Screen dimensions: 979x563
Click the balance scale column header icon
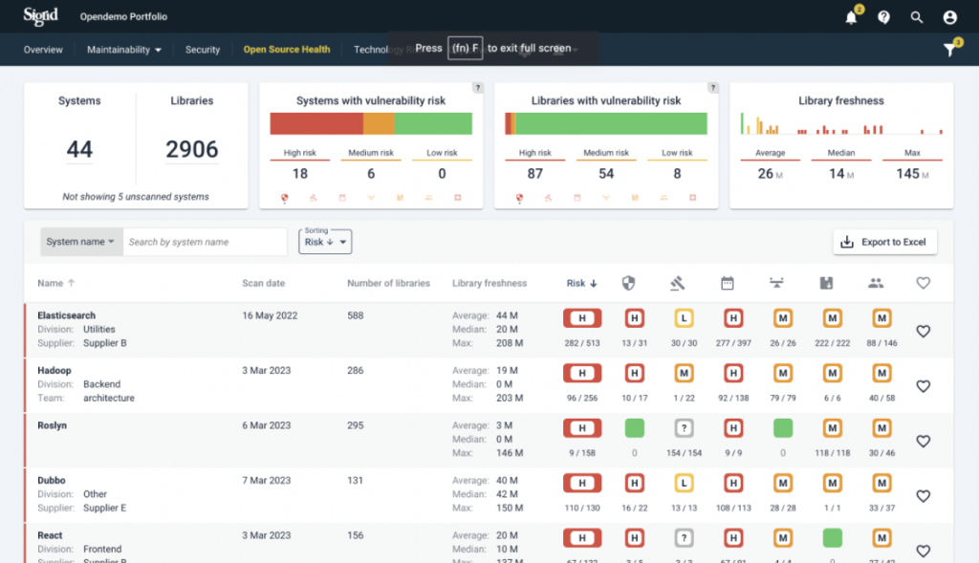click(x=778, y=282)
